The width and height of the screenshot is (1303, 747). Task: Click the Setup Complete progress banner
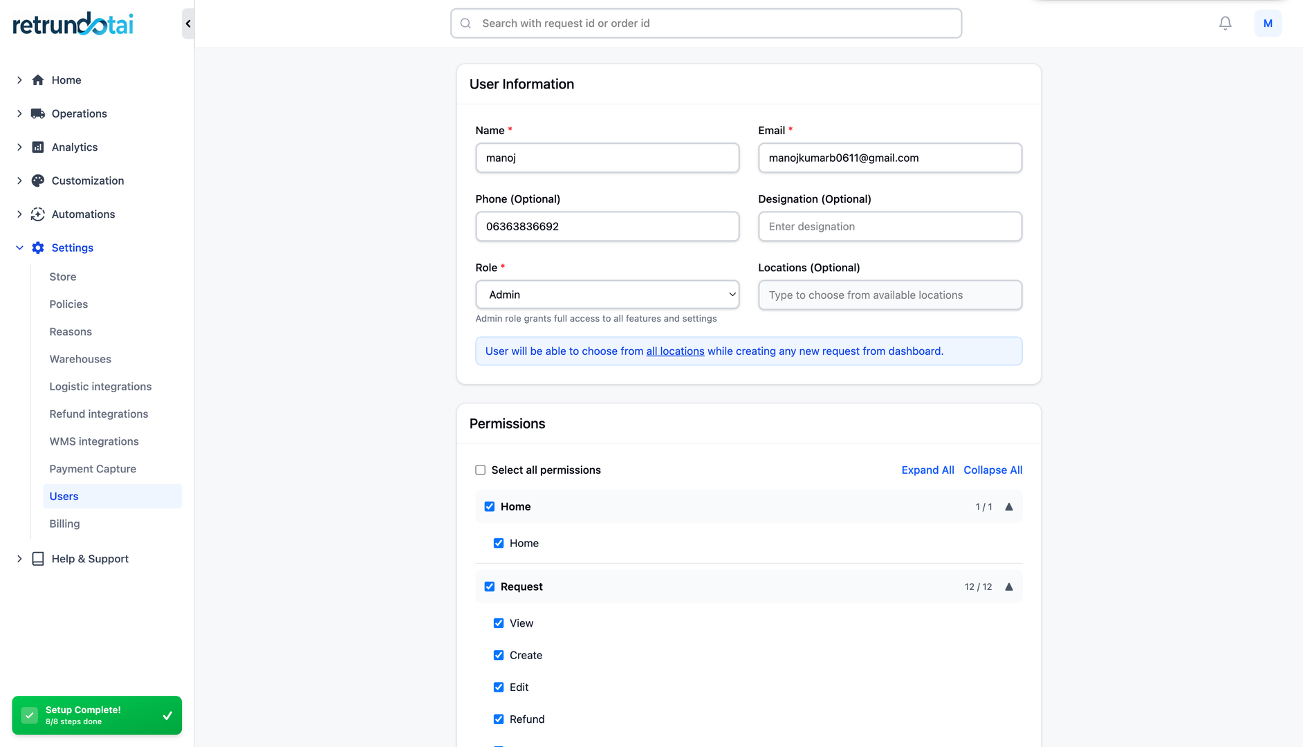(97, 715)
